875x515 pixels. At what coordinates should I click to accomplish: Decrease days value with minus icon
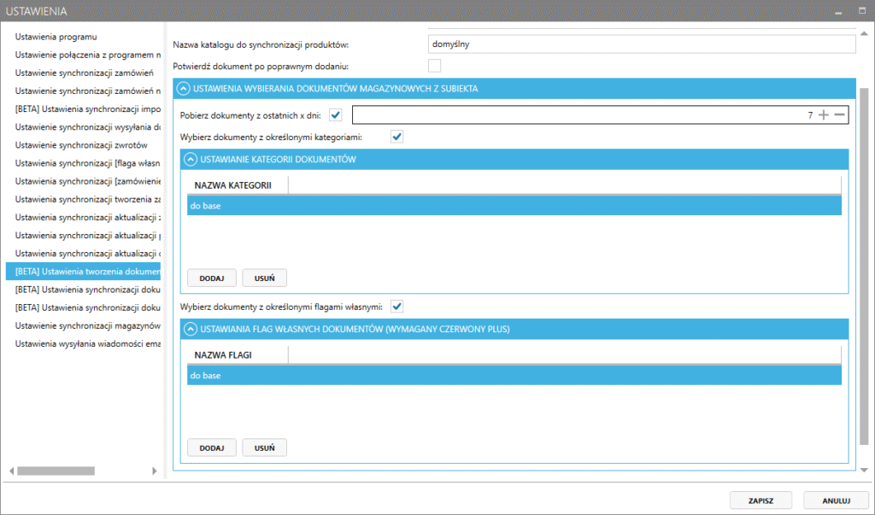pyautogui.click(x=839, y=115)
